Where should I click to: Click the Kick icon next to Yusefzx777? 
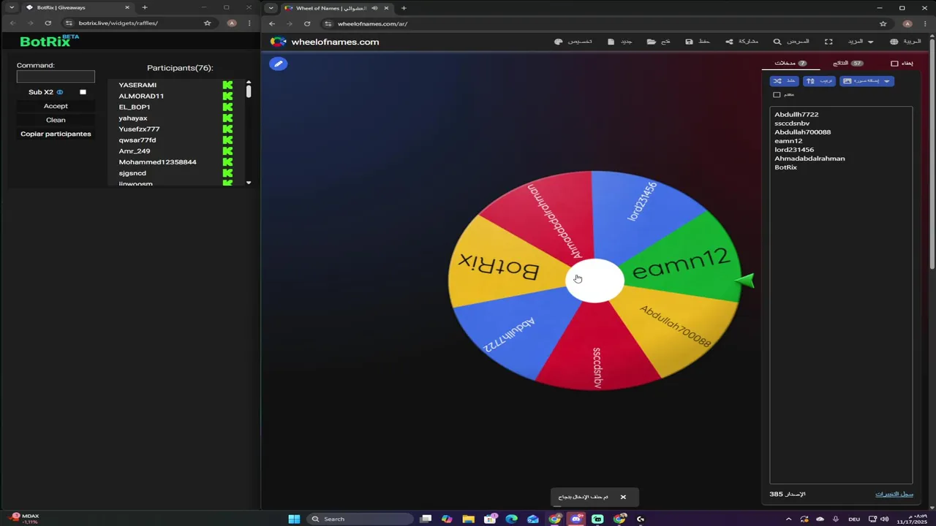point(227,129)
